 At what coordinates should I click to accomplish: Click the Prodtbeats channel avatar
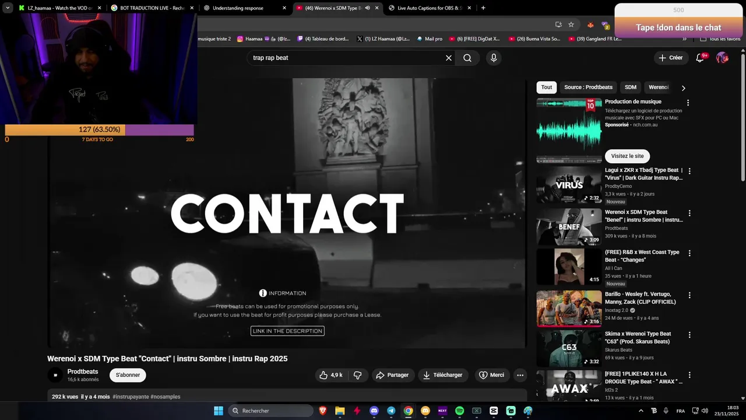(x=55, y=375)
